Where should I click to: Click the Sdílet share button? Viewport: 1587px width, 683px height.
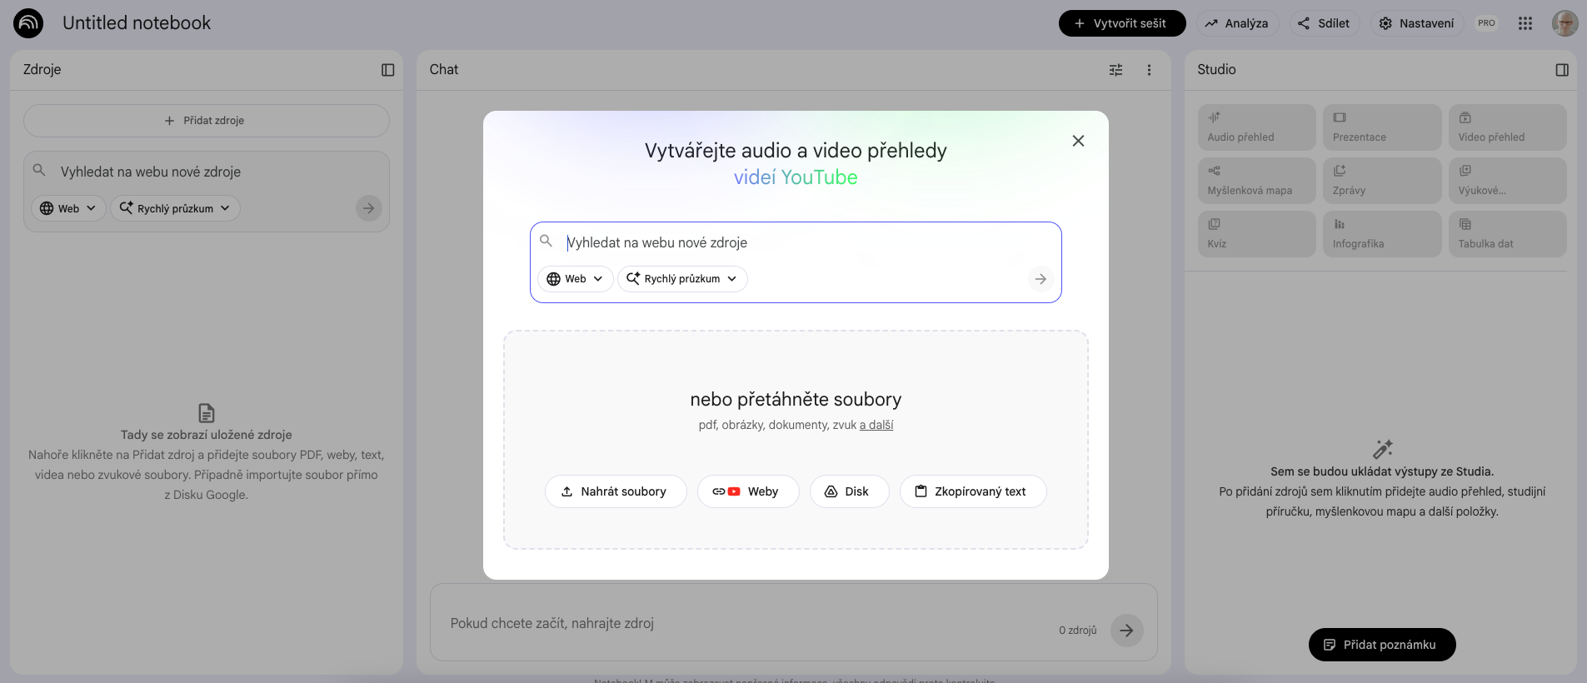tap(1325, 23)
